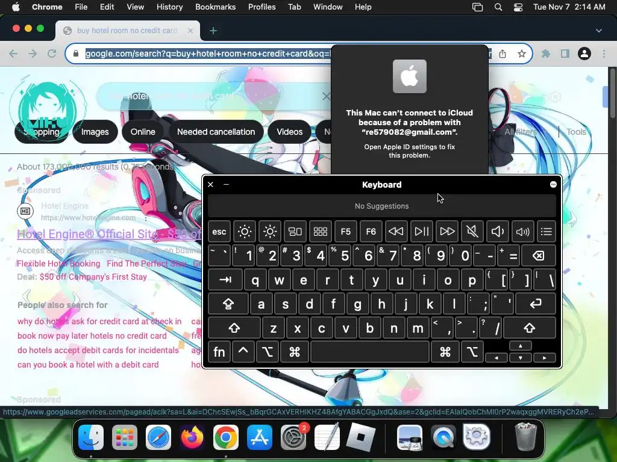Lower volume with volume-down key

[x=497, y=232]
